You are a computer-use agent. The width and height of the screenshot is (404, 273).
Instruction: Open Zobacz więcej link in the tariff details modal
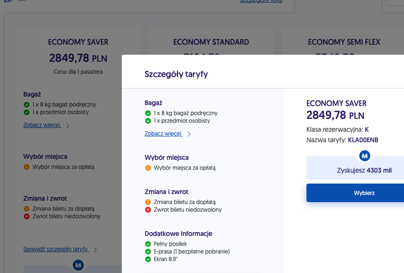(164, 134)
